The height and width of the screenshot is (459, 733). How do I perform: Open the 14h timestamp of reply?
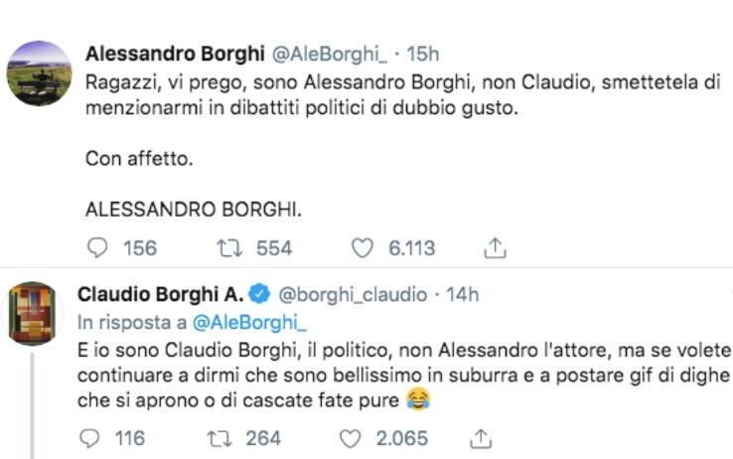click(x=462, y=294)
